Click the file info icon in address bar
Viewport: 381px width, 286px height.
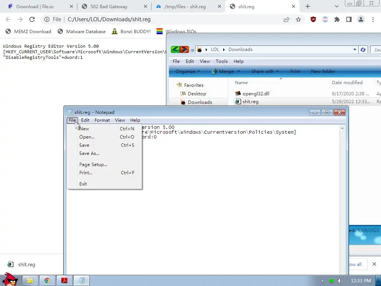click(47, 19)
